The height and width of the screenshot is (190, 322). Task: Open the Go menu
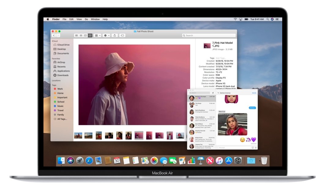point(86,19)
